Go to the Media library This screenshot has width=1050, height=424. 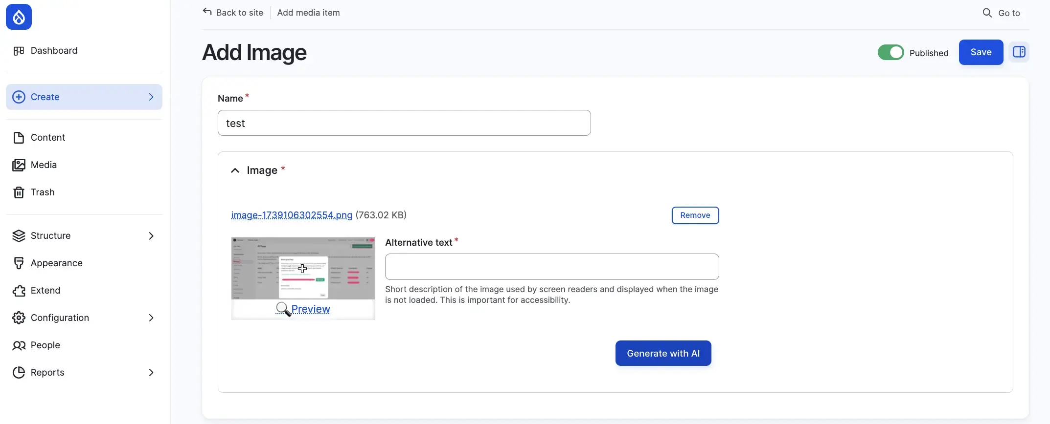coord(44,165)
